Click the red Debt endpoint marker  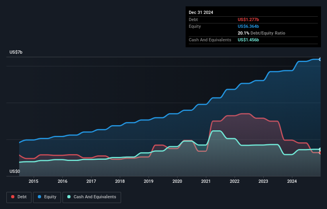point(320,153)
